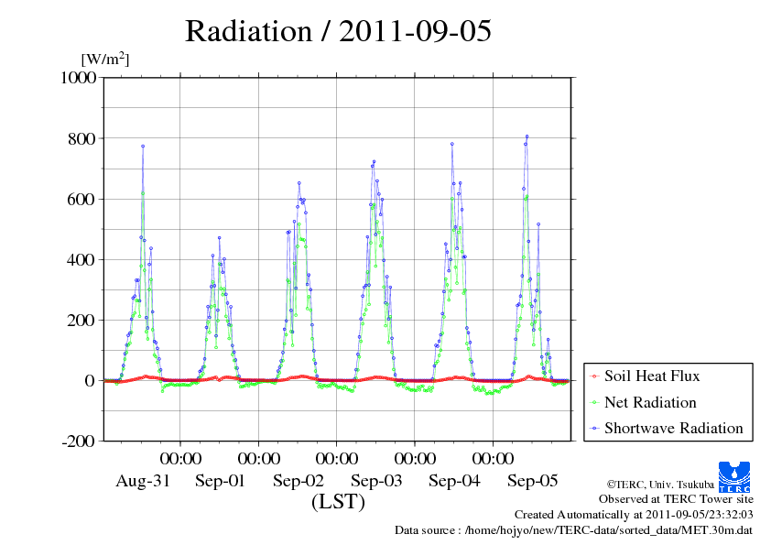Click the 'Created Automatically at' timestamp line
The image size is (771, 545).
point(634,515)
